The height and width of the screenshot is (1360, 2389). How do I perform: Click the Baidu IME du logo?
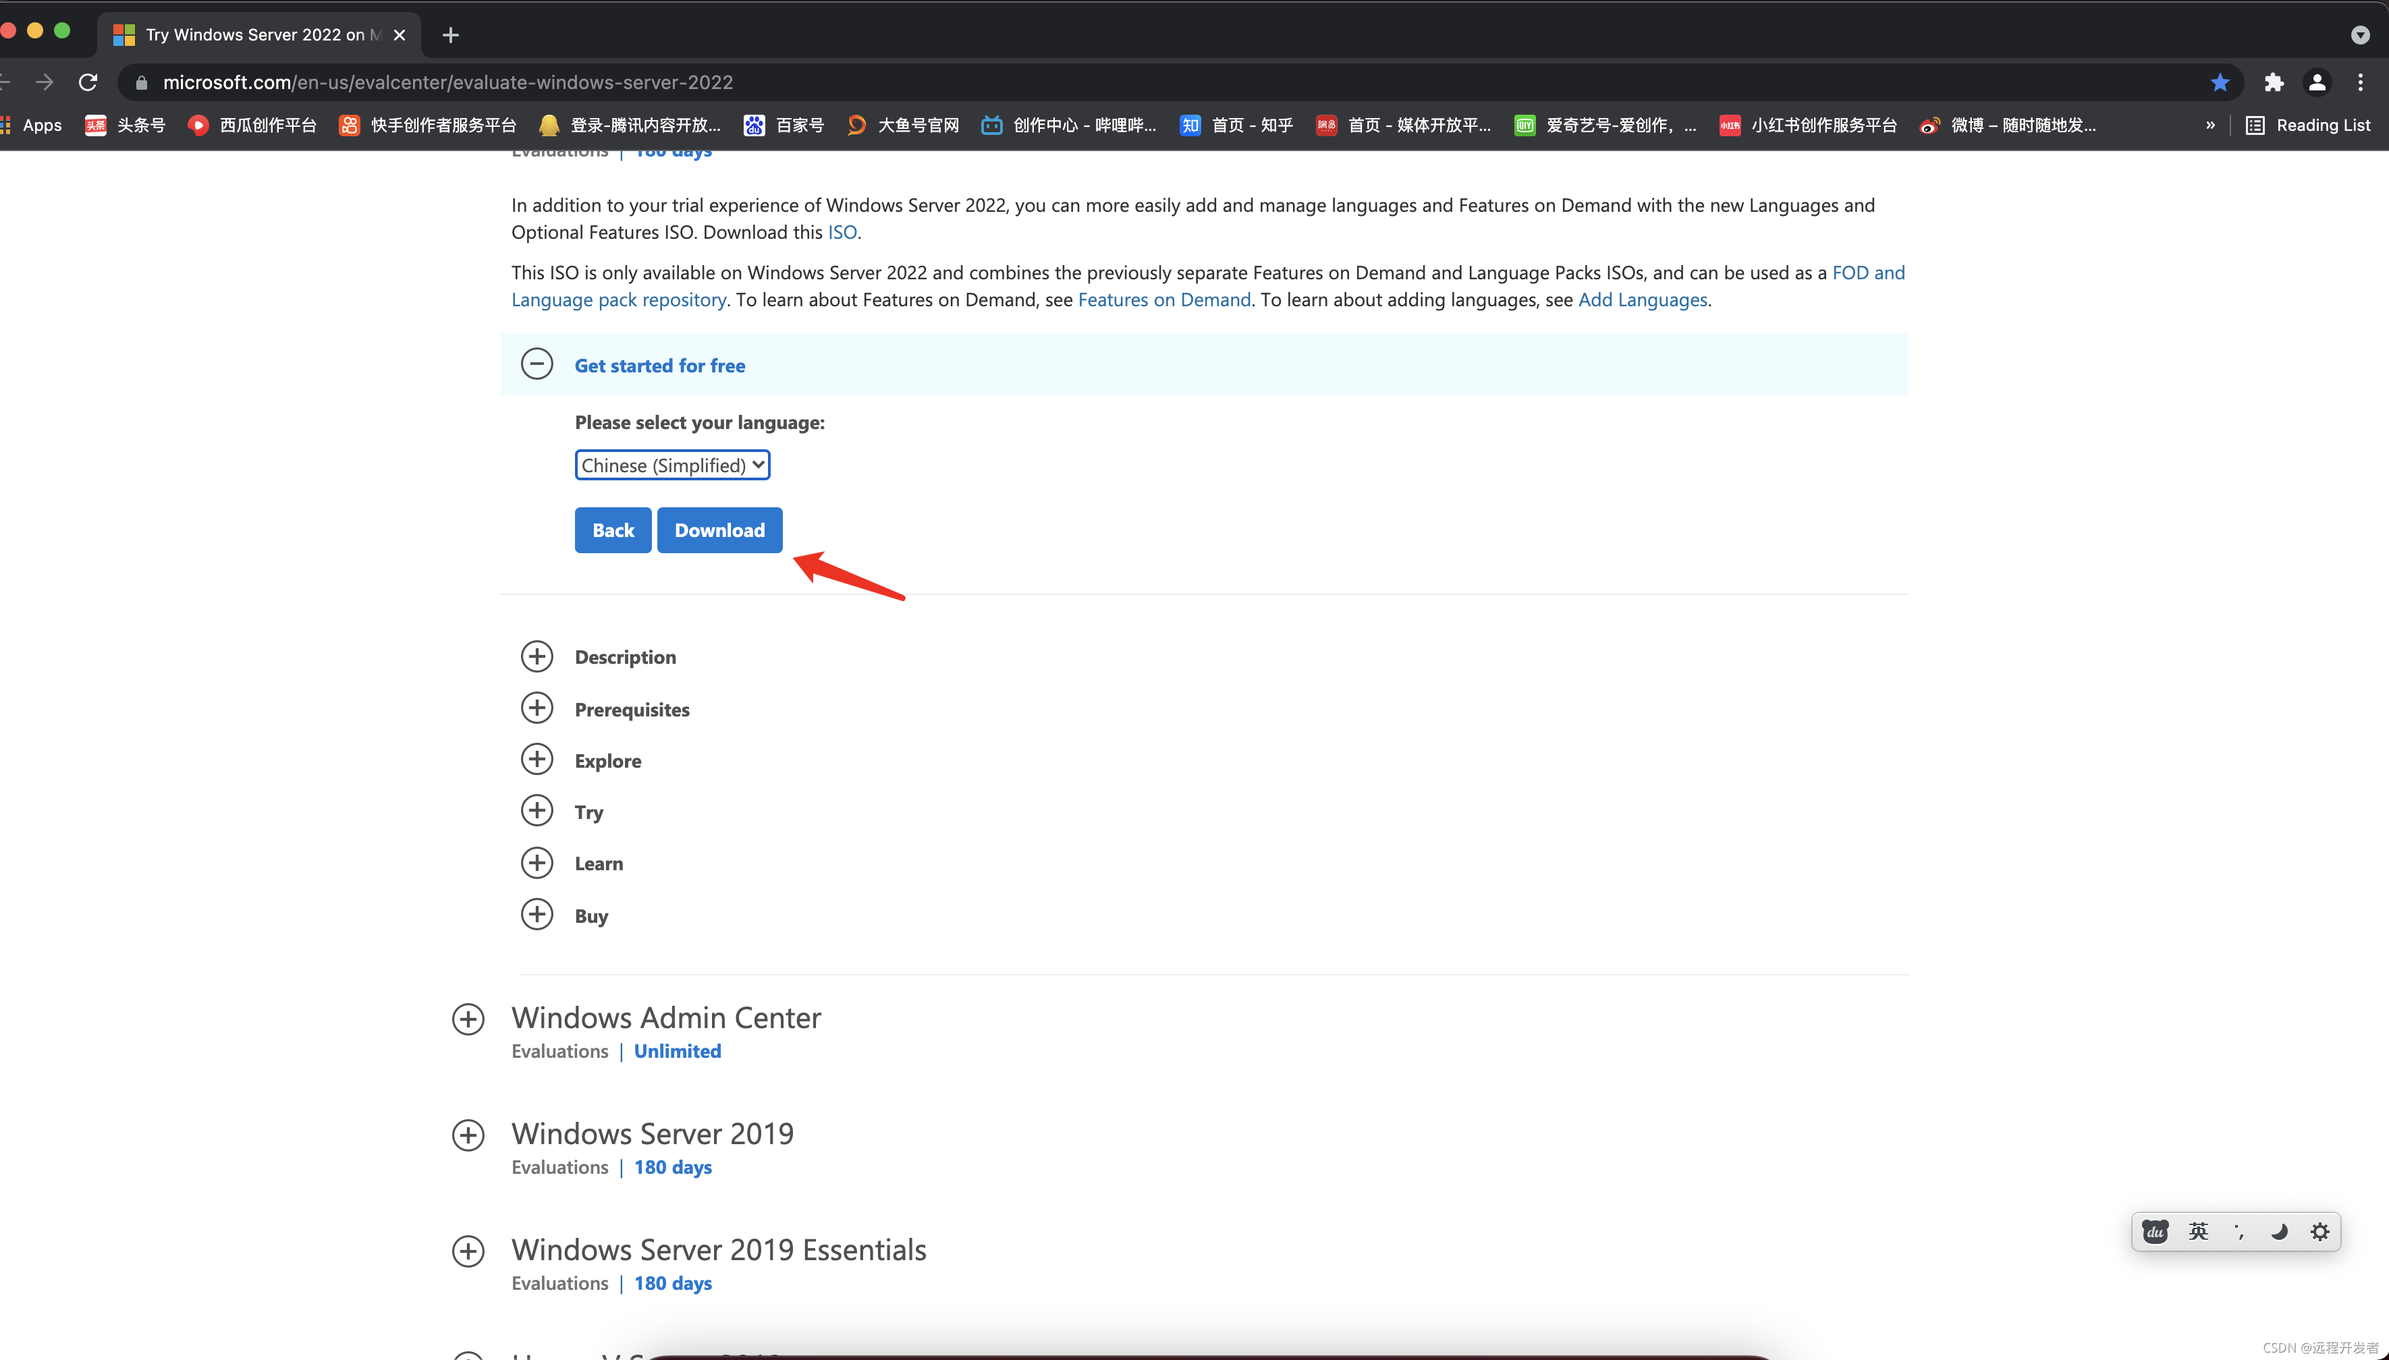[2155, 1232]
